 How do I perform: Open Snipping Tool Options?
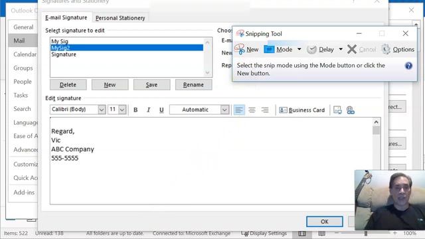[398, 50]
